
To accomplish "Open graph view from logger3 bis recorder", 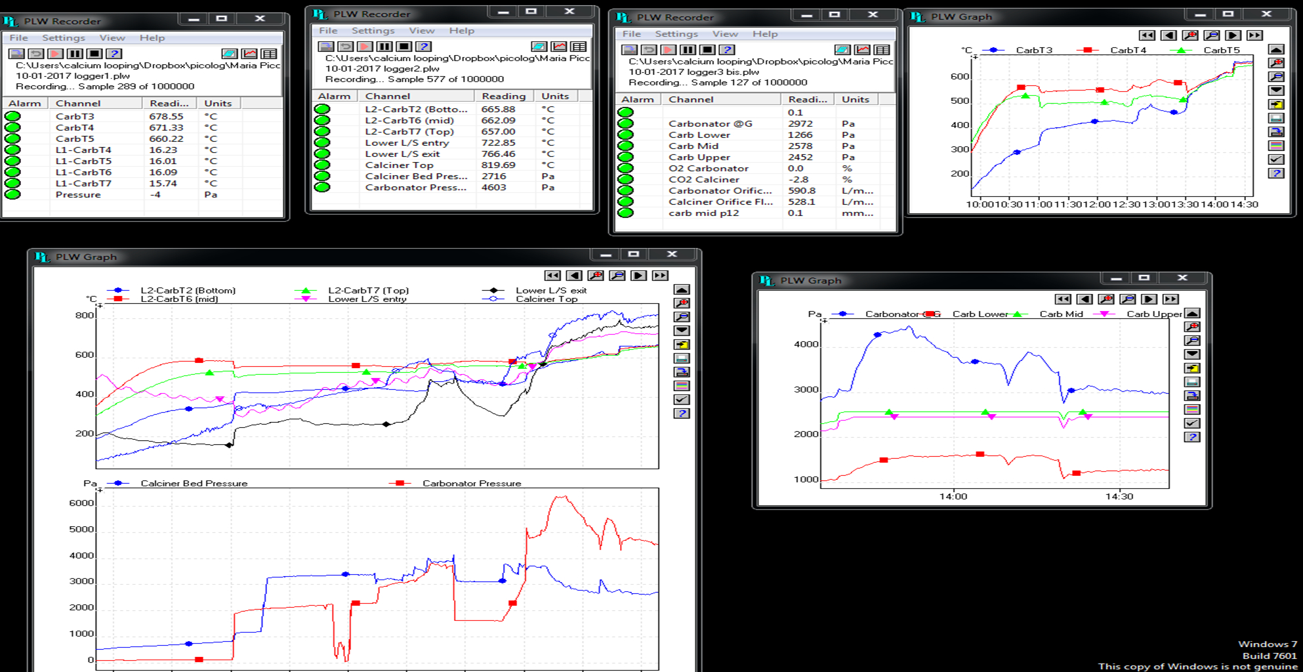I will [862, 50].
